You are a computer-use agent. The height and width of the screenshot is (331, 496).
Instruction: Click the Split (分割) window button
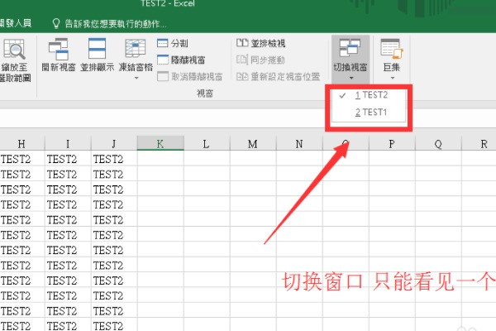[x=173, y=43]
